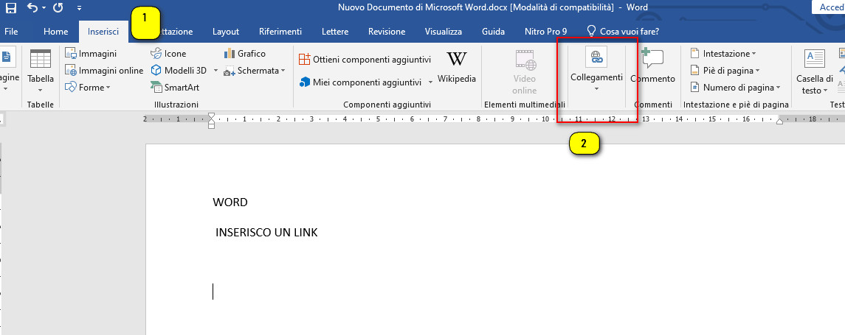Image resolution: width=845 pixels, height=335 pixels.
Task: Expand Miei componenti aggiuntivi dropdown arrow
Action: (430, 82)
